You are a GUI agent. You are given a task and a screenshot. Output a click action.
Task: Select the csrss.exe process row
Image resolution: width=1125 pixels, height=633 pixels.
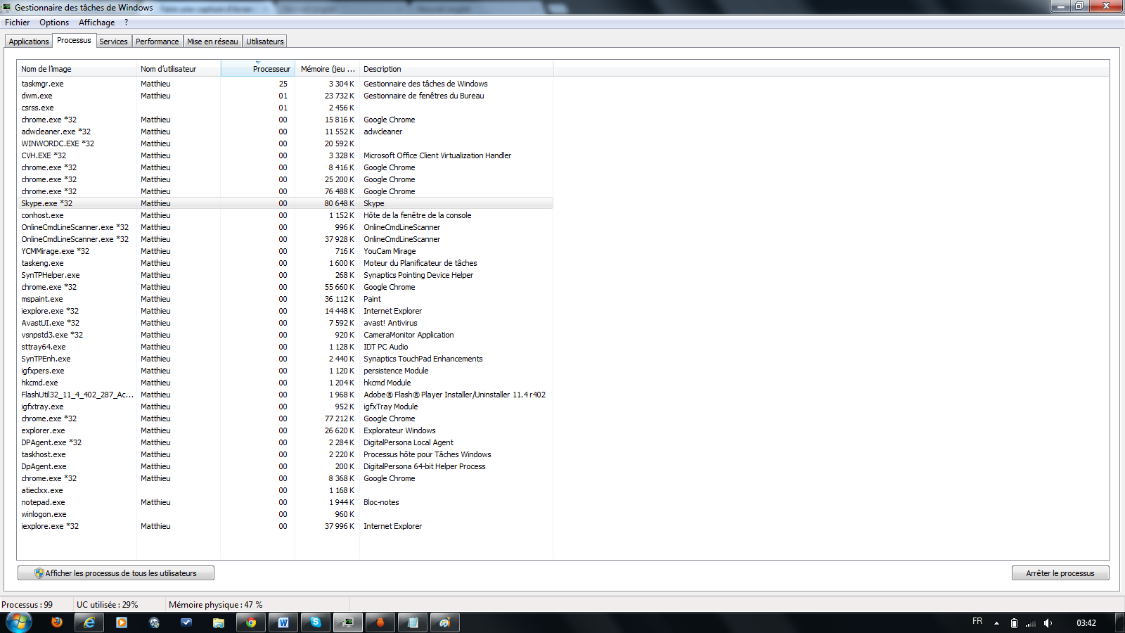[285, 108]
